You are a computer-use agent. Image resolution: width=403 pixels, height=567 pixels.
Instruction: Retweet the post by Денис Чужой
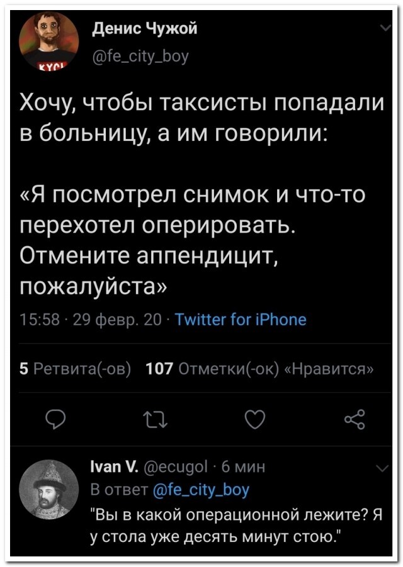149,417
